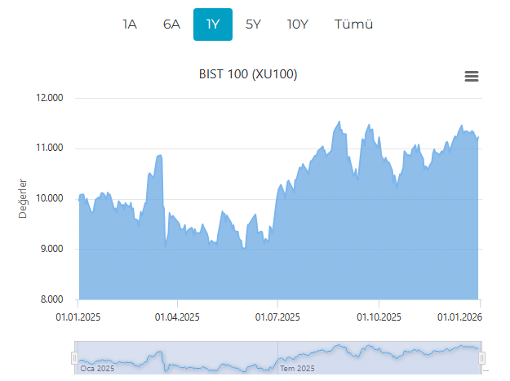Click the 01.01.2026 x-axis date label
The height and width of the screenshot is (381, 510).
click(460, 316)
